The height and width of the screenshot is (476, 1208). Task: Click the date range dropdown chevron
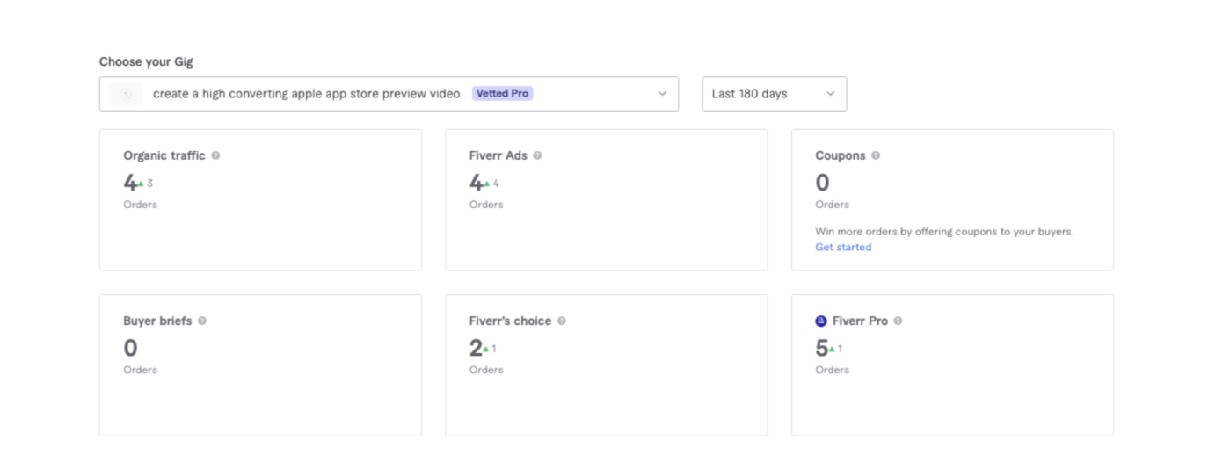pos(830,94)
